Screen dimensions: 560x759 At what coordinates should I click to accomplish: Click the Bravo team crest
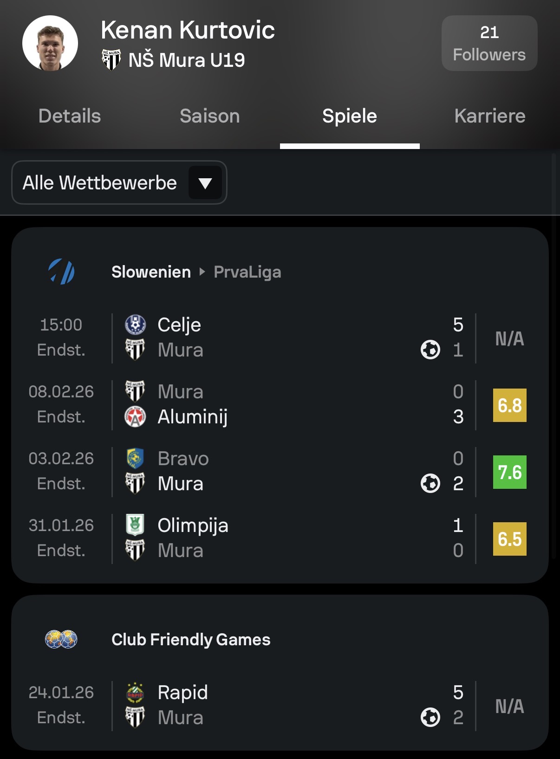[135, 458]
